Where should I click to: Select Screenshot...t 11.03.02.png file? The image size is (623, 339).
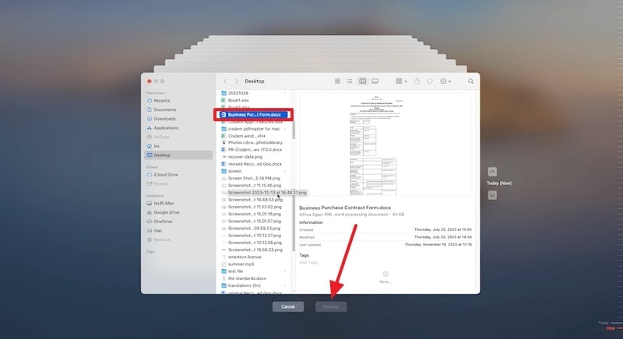tap(254, 207)
